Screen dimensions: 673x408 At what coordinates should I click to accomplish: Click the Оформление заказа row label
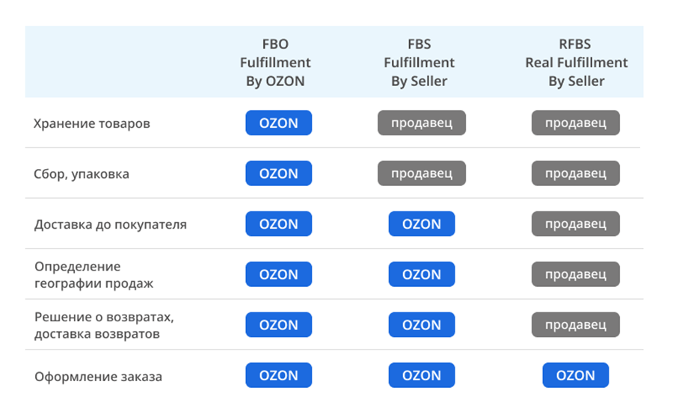98,377
